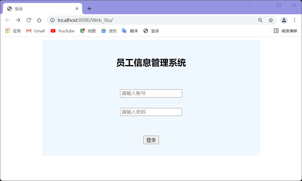This screenshot has width=302, height=181.
Task: Navigate back using the back arrow
Action: pyautogui.click(x=7, y=20)
